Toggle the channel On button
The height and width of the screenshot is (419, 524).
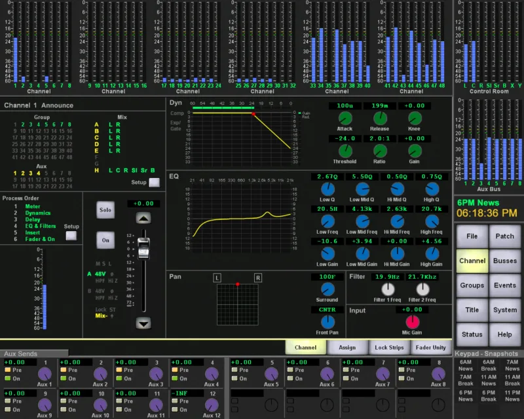click(x=105, y=240)
